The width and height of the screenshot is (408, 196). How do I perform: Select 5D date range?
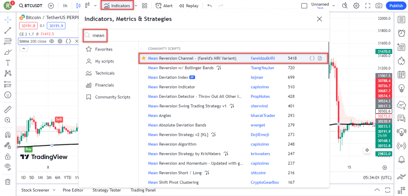click(32, 178)
